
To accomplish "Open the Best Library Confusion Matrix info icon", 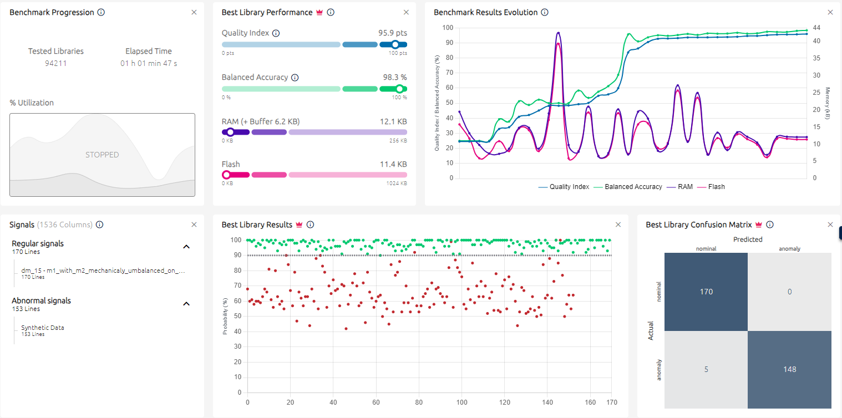I will 769,225.
